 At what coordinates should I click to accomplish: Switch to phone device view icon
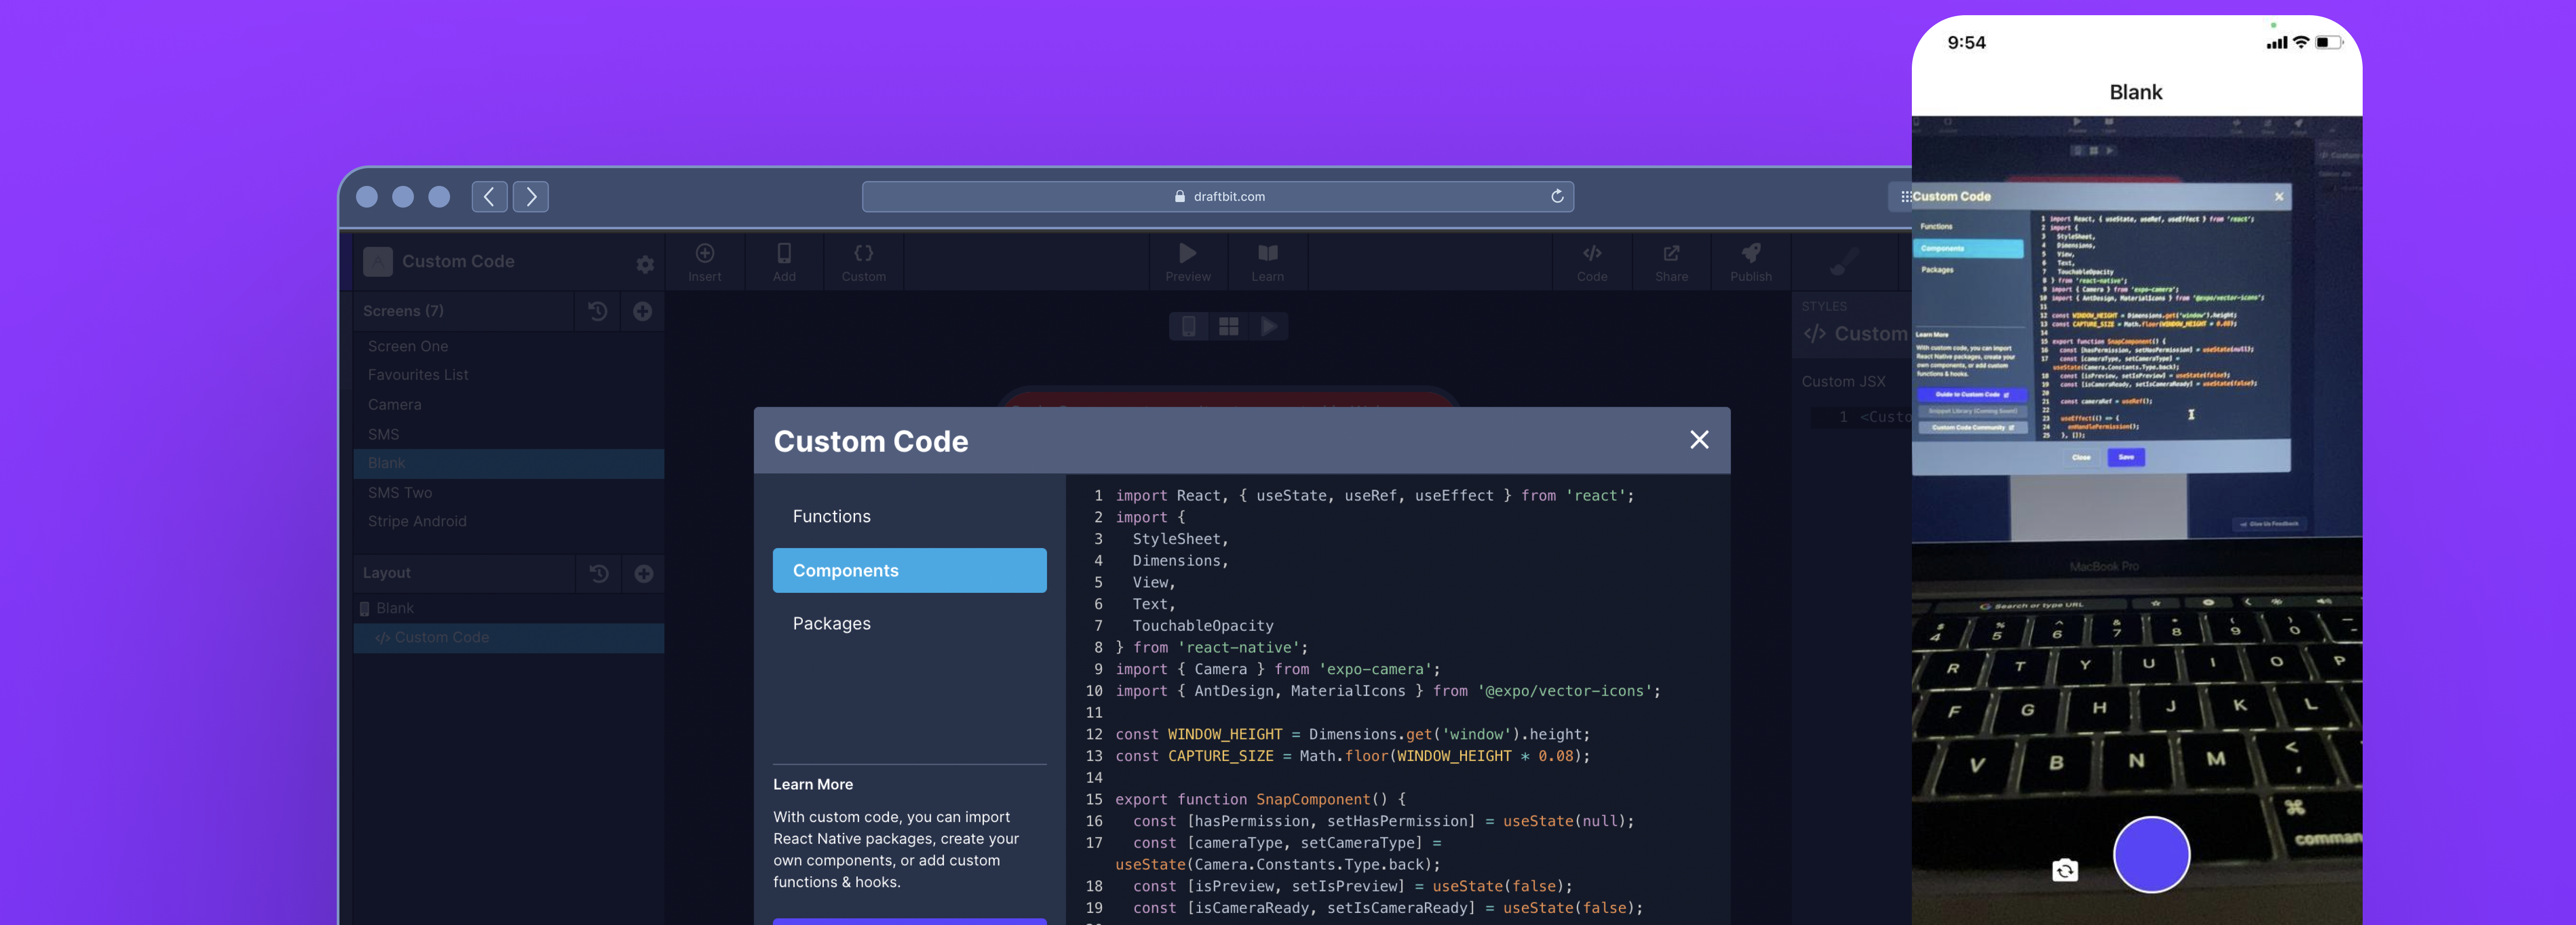[1189, 326]
